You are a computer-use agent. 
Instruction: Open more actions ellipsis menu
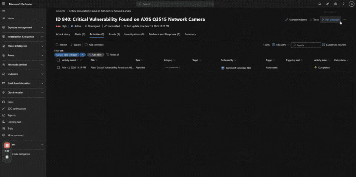click(344, 20)
